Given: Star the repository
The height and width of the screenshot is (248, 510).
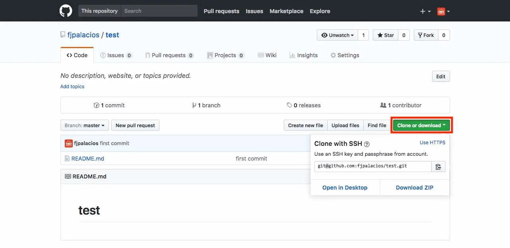Looking at the screenshot, I should [x=385, y=35].
